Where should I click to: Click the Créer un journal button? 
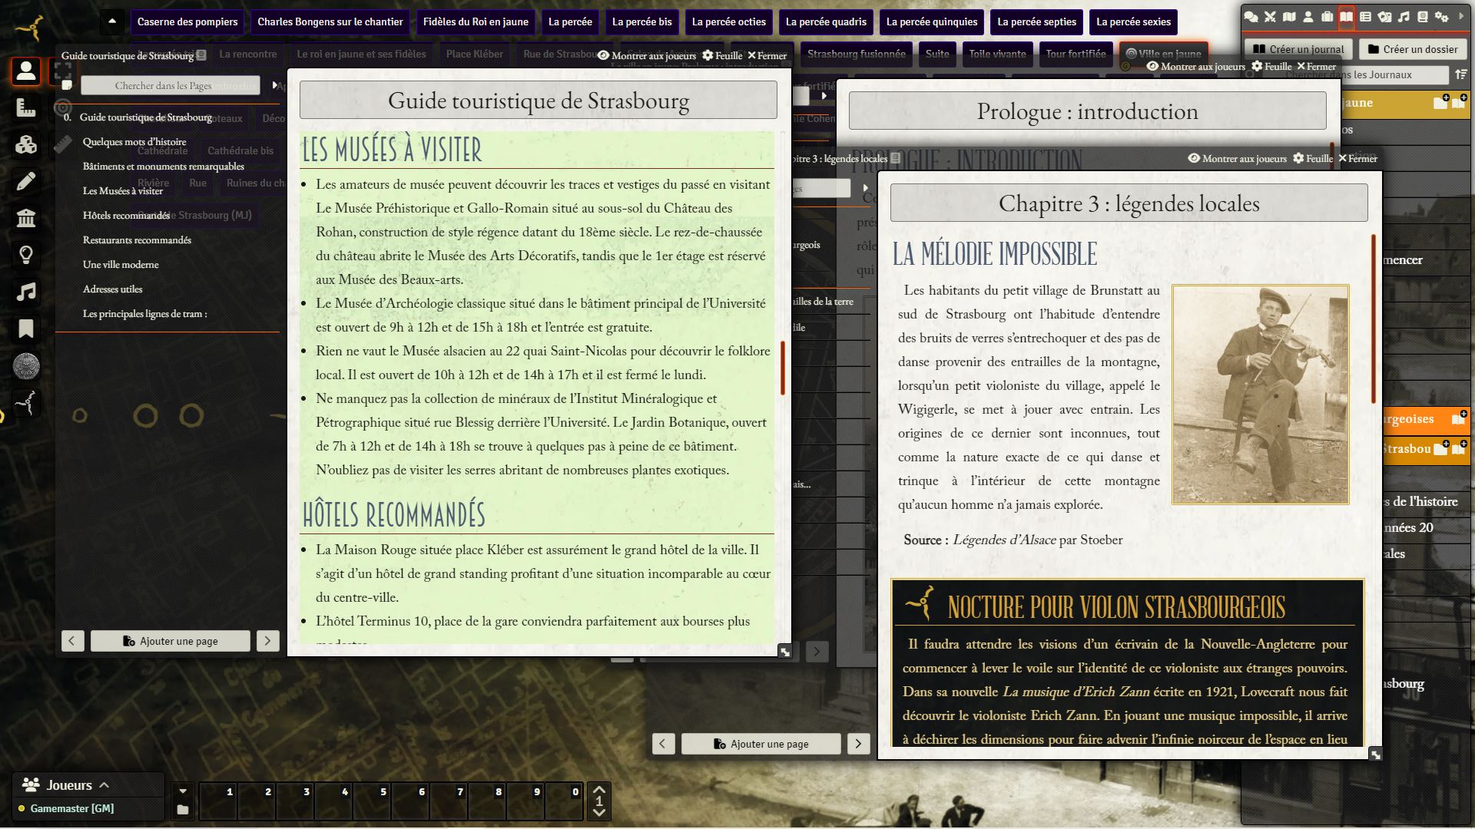[1298, 49]
